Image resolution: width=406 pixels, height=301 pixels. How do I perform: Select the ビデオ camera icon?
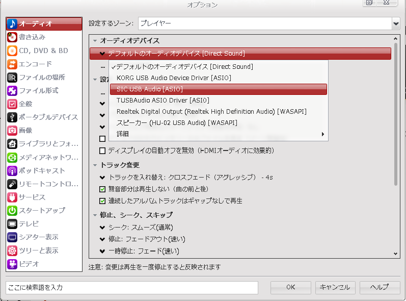(x=12, y=264)
